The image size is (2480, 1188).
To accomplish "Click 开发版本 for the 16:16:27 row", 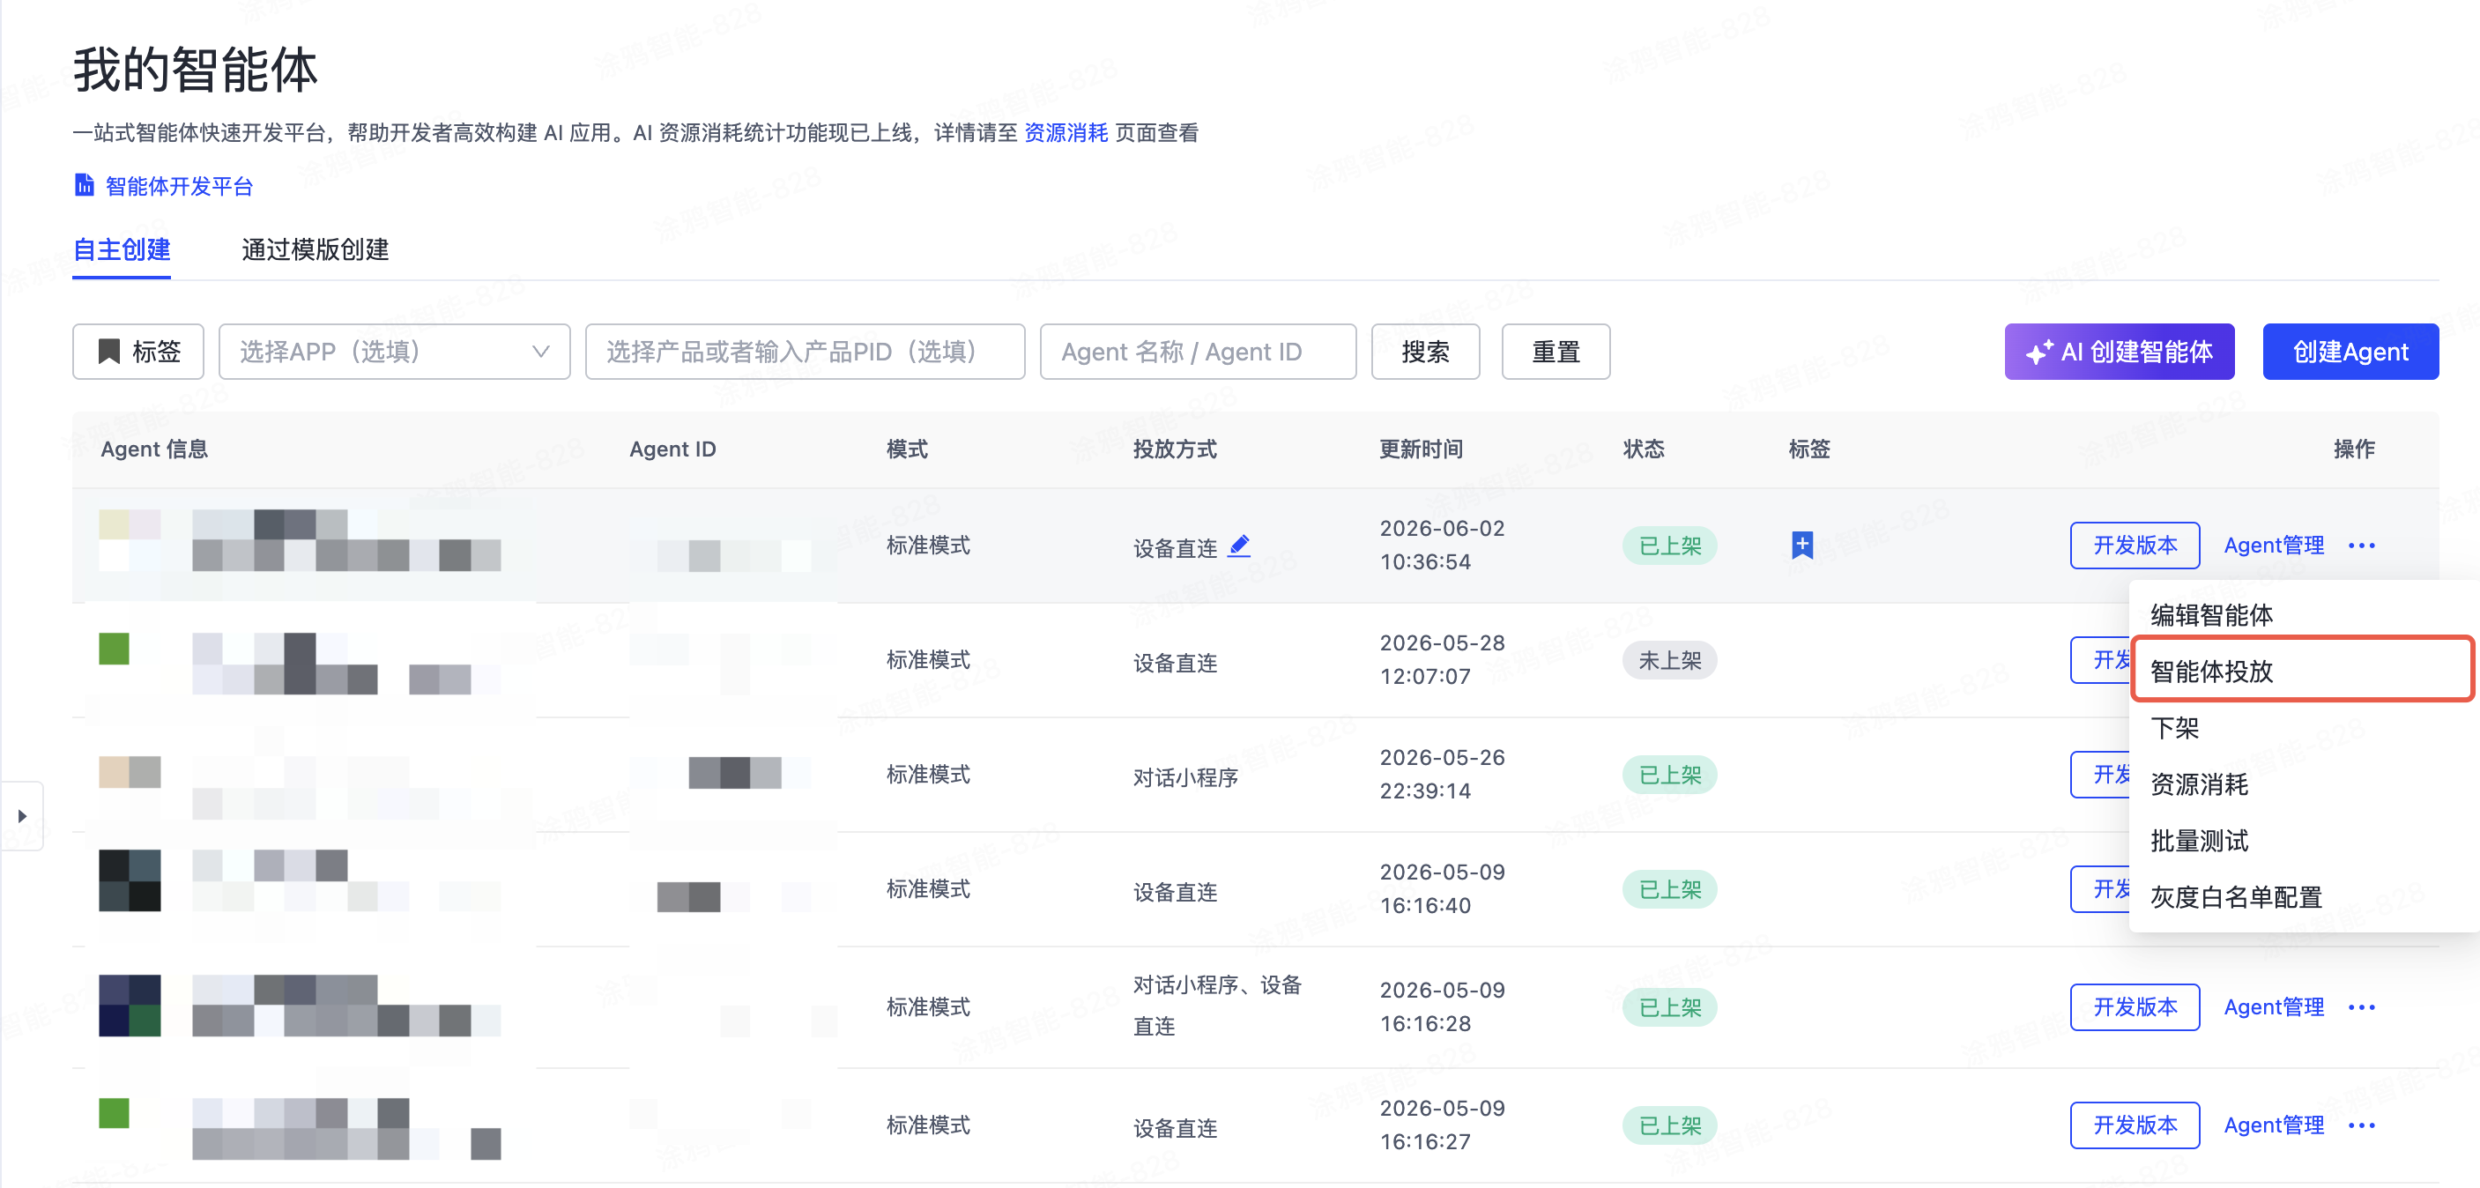I will point(2135,1125).
